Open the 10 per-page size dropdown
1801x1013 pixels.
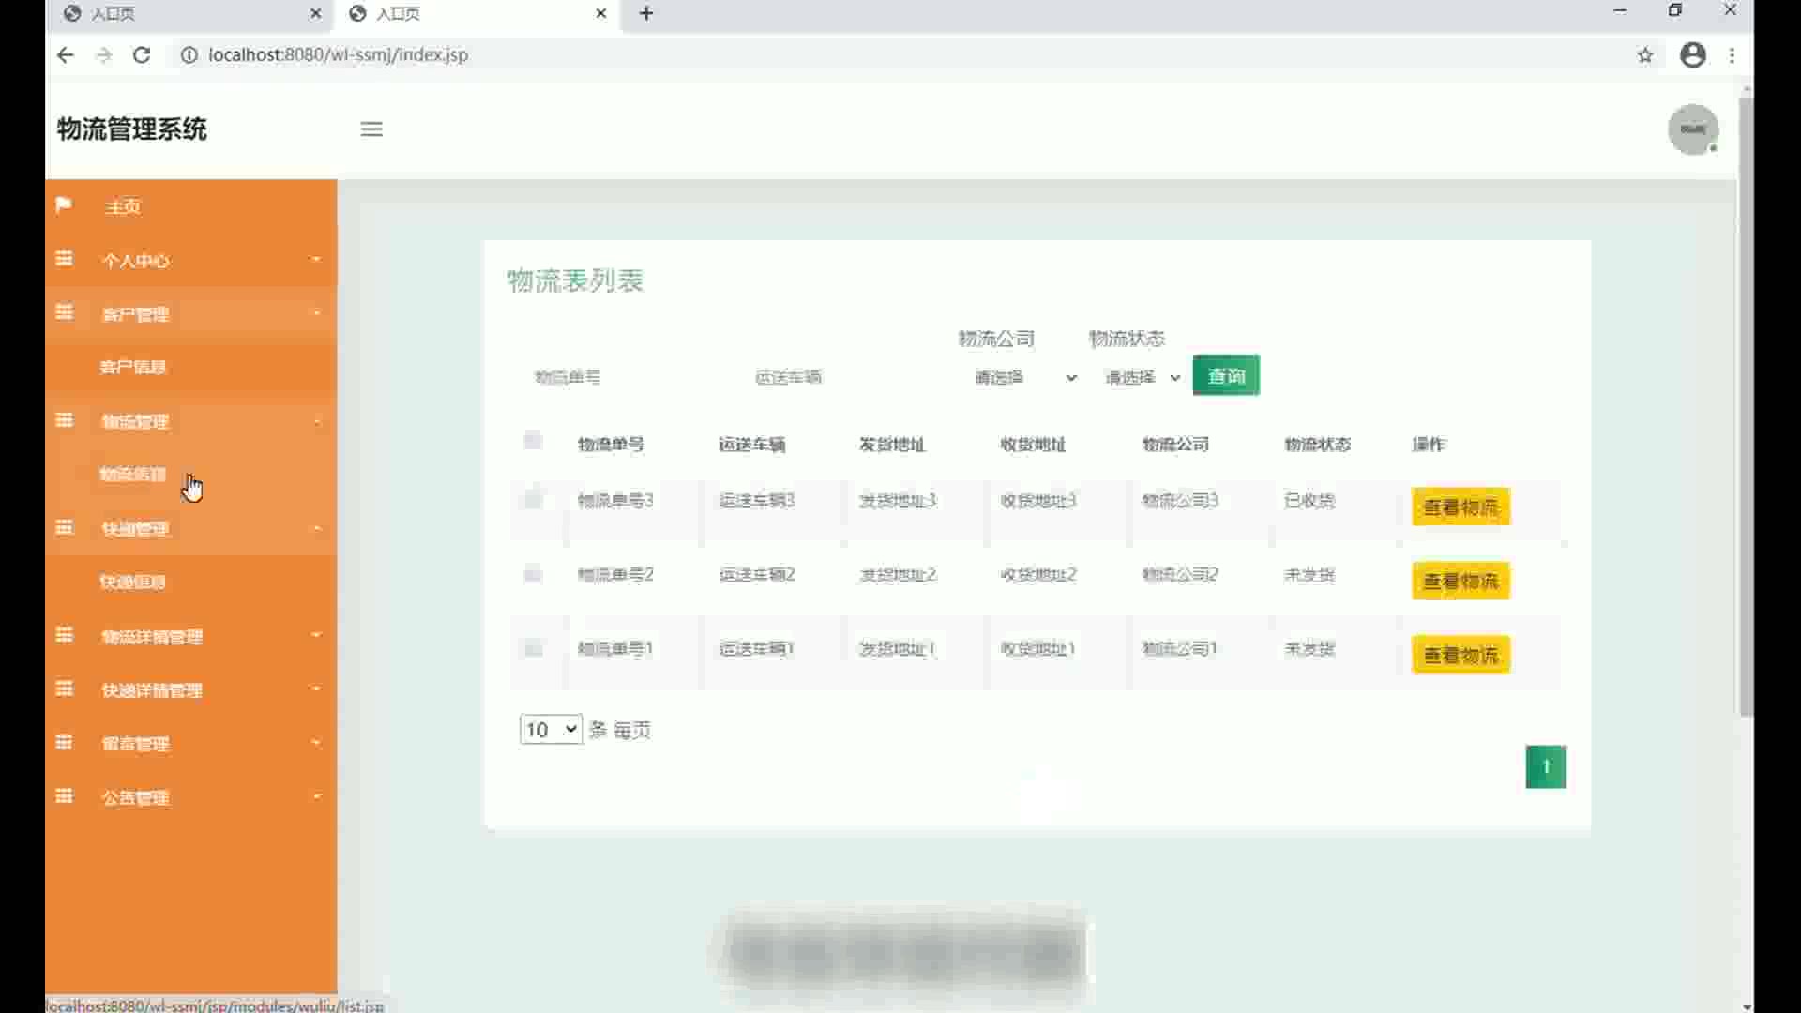(551, 730)
